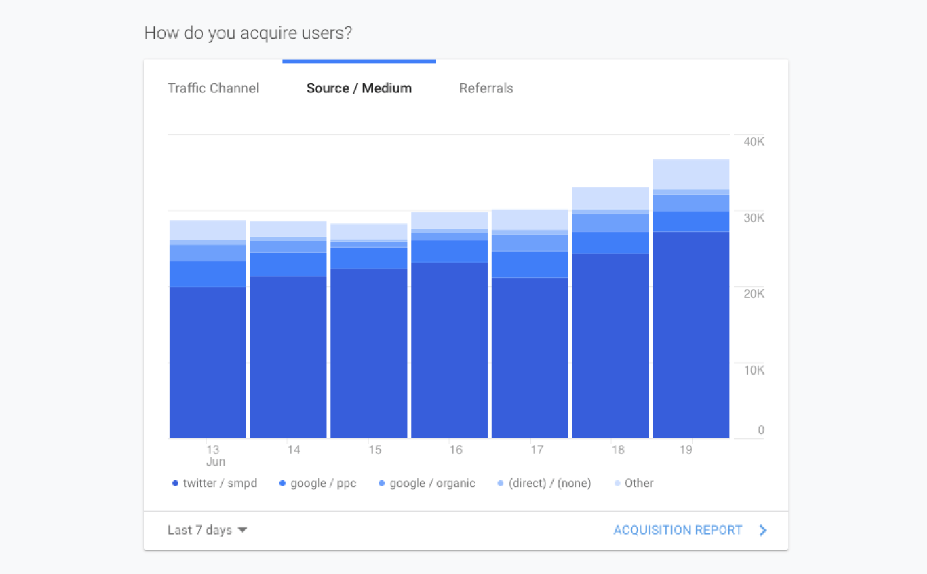This screenshot has width=927, height=574.
Task: Click the google / ppc legend dot
Action: 282,483
